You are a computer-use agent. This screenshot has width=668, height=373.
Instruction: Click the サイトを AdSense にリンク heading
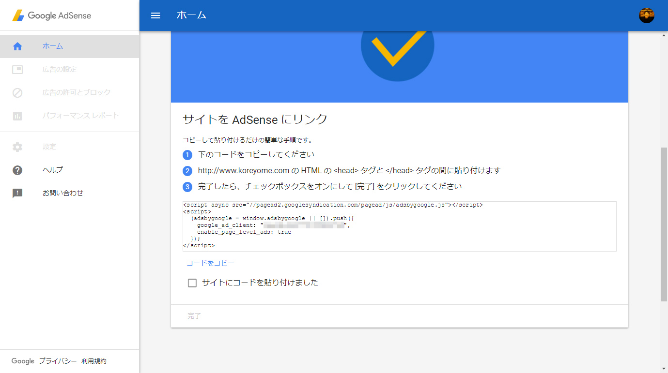pyautogui.click(x=255, y=119)
